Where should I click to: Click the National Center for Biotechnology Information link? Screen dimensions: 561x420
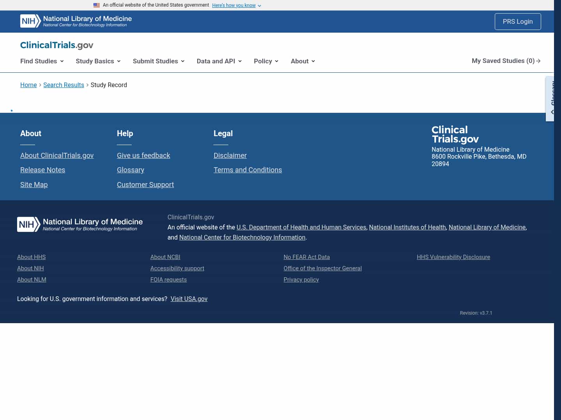[x=242, y=237]
